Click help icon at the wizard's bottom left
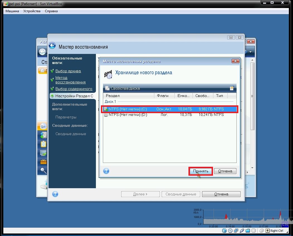Image resolution: width=293 pixels, height=236 pixels. click(x=55, y=194)
